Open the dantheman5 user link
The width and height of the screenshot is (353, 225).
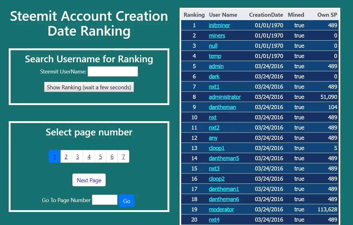coord(224,158)
